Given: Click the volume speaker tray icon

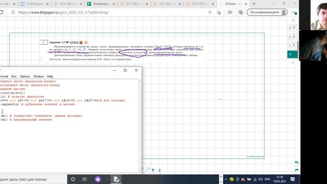Looking at the screenshot, I should (261, 179).
